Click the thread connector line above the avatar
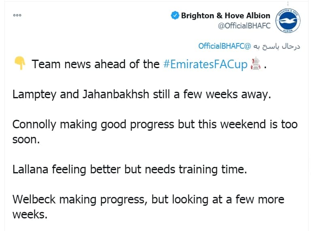The height and width of the screenshot is (231, 311). click(288, 4)
